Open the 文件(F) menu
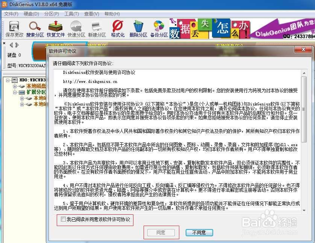The width and height of the screenshot is (315, 243). point(11,14)
